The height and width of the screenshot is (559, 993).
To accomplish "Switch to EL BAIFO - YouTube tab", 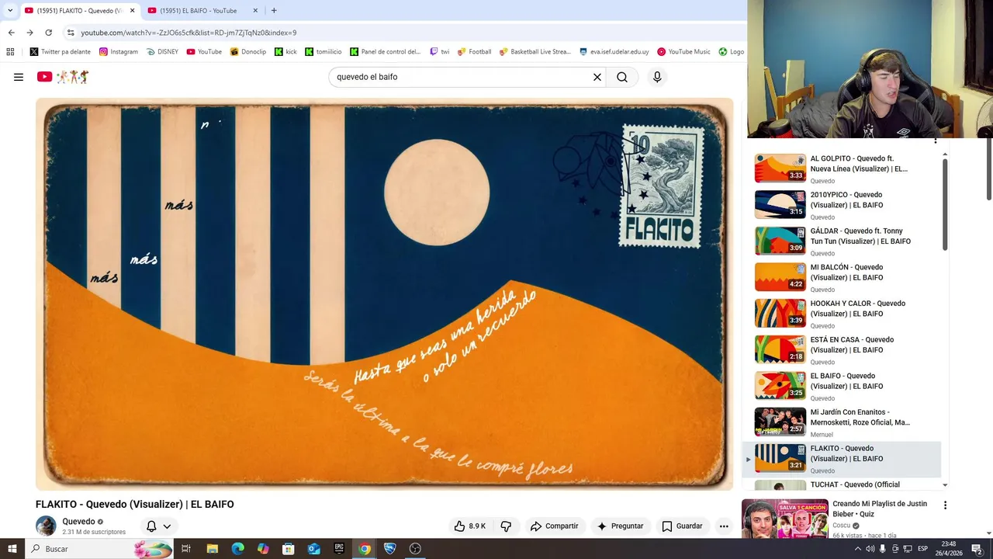I will point(198,10).
